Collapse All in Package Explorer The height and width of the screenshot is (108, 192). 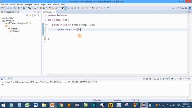[x=27, y=16]
